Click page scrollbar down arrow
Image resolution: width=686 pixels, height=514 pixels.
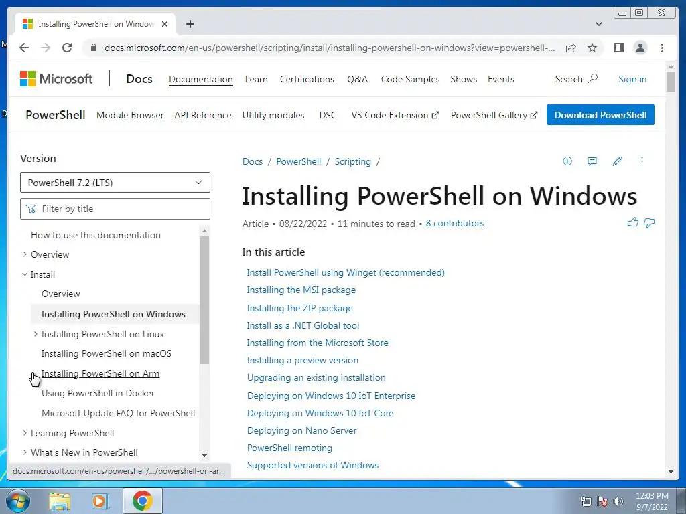(x=671, y=472)
